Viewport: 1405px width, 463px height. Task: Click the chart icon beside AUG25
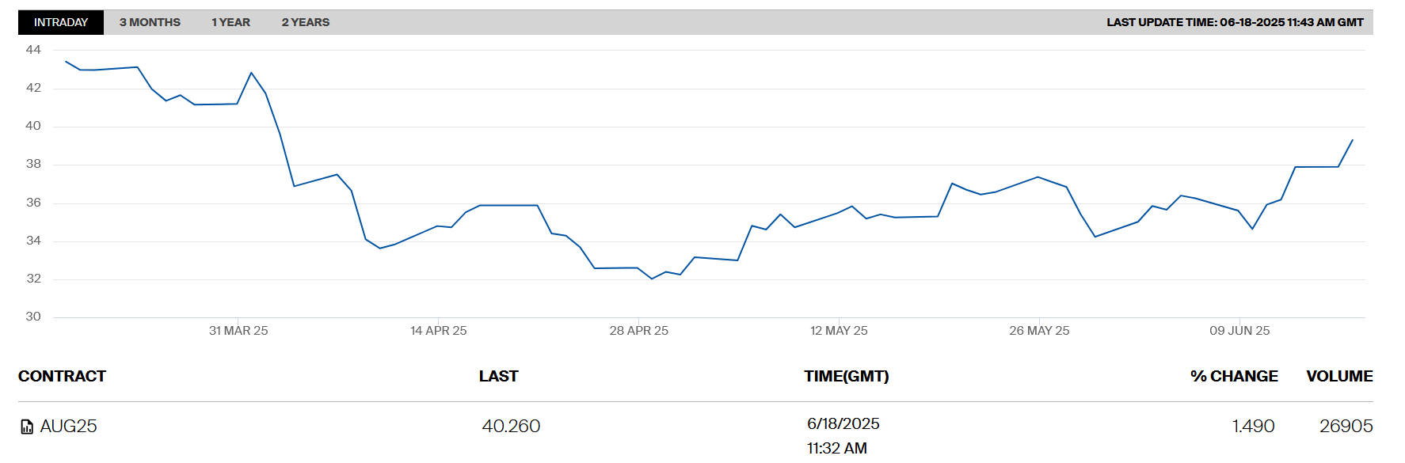coord(27,427)
